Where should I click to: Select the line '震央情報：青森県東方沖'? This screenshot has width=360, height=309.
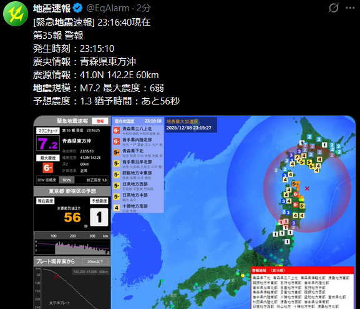84,62
